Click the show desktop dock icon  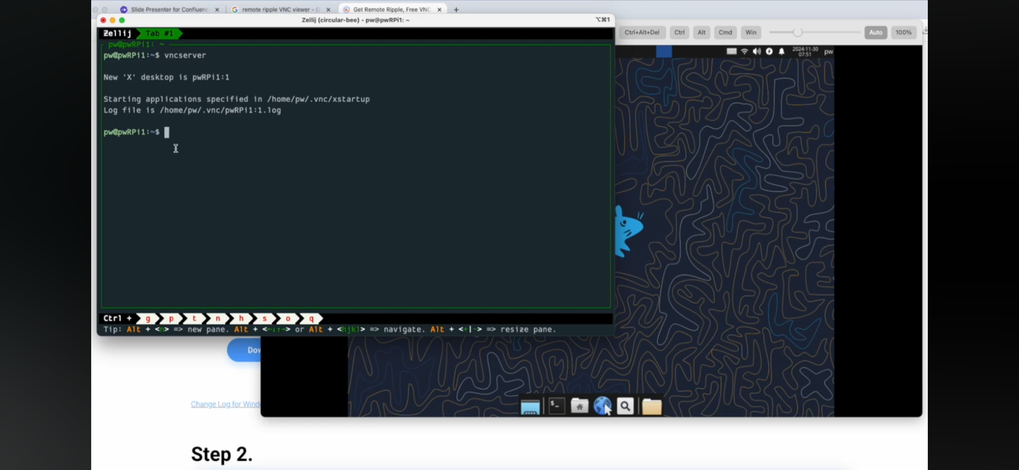click(530, 407)
